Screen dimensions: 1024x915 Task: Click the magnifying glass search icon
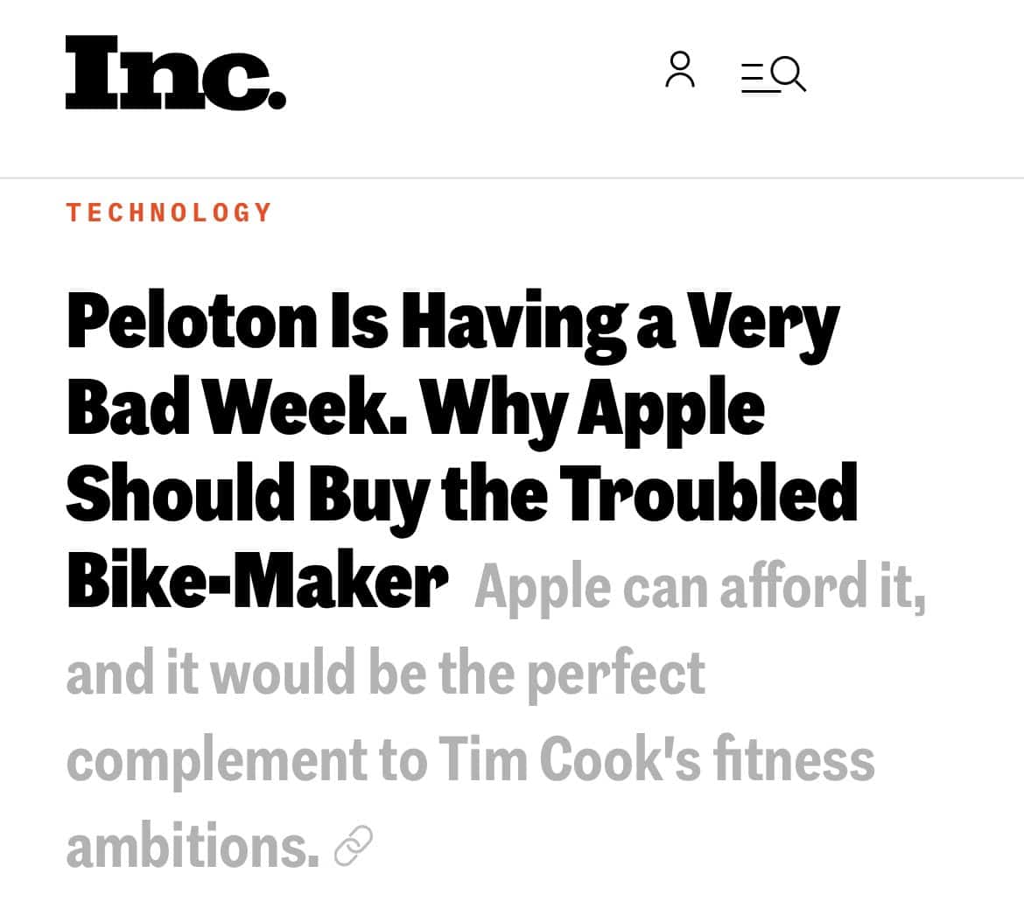coord(789,74)
